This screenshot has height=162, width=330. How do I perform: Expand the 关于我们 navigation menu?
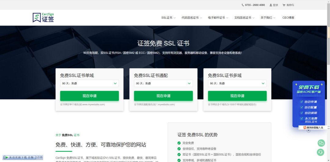268,18
